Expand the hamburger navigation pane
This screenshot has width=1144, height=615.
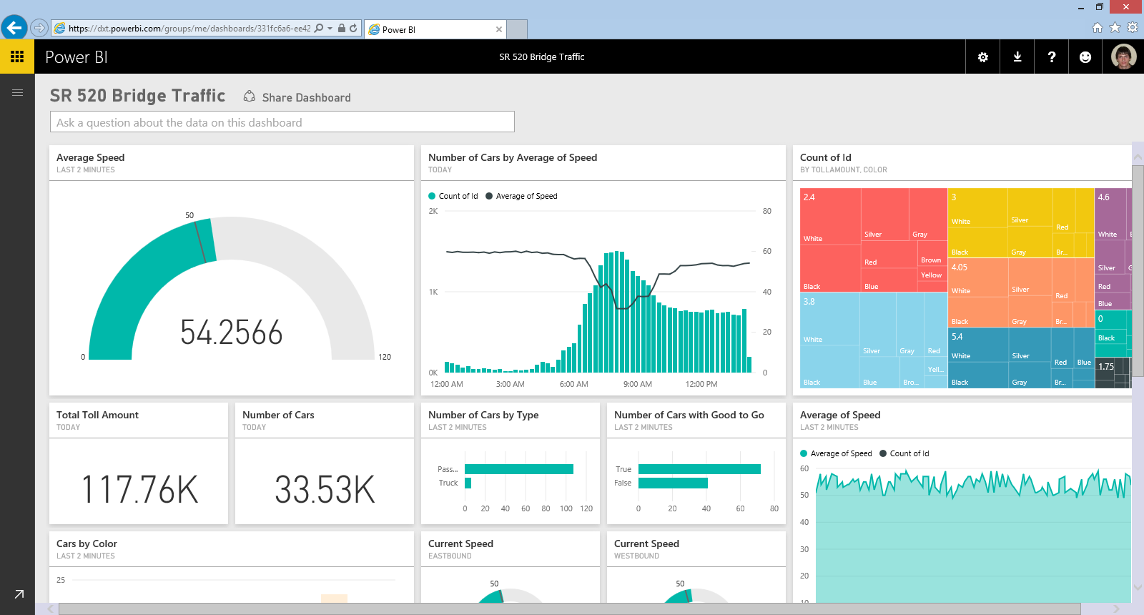(17, 92)
